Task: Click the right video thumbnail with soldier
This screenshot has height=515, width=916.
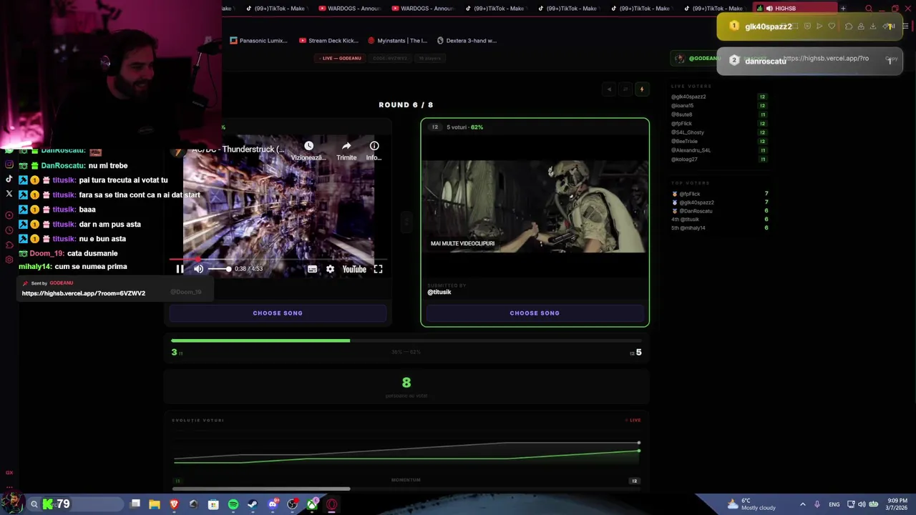Action: pyautogui.click(x=535, y=207)
